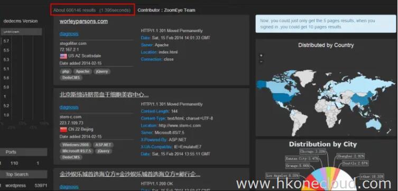Click the Distributed by Country heading

(326, 45)
